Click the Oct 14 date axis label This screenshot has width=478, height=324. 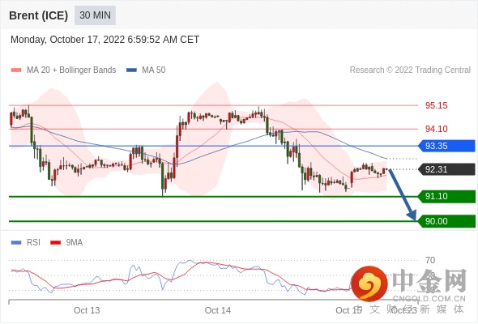point(218,310)
